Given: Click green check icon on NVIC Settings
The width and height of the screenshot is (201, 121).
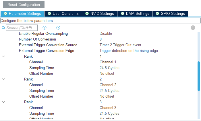Looking at the screenshot, I should click(87, 14).
